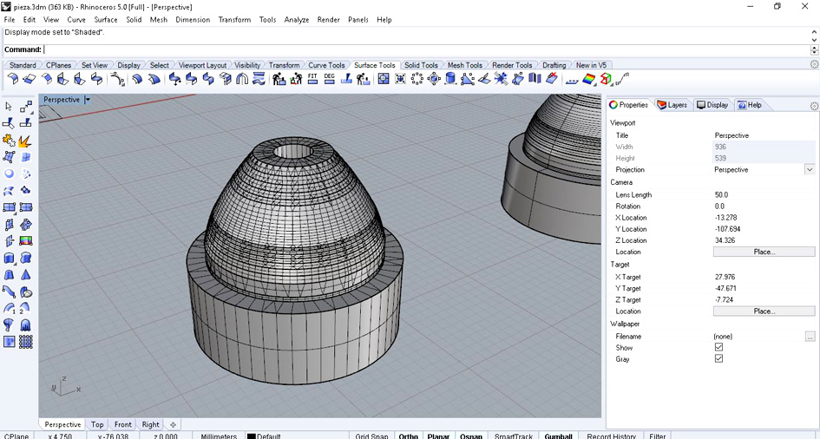Select the cone icon in left toolbar
820x439 pixels.
(26, 274)
